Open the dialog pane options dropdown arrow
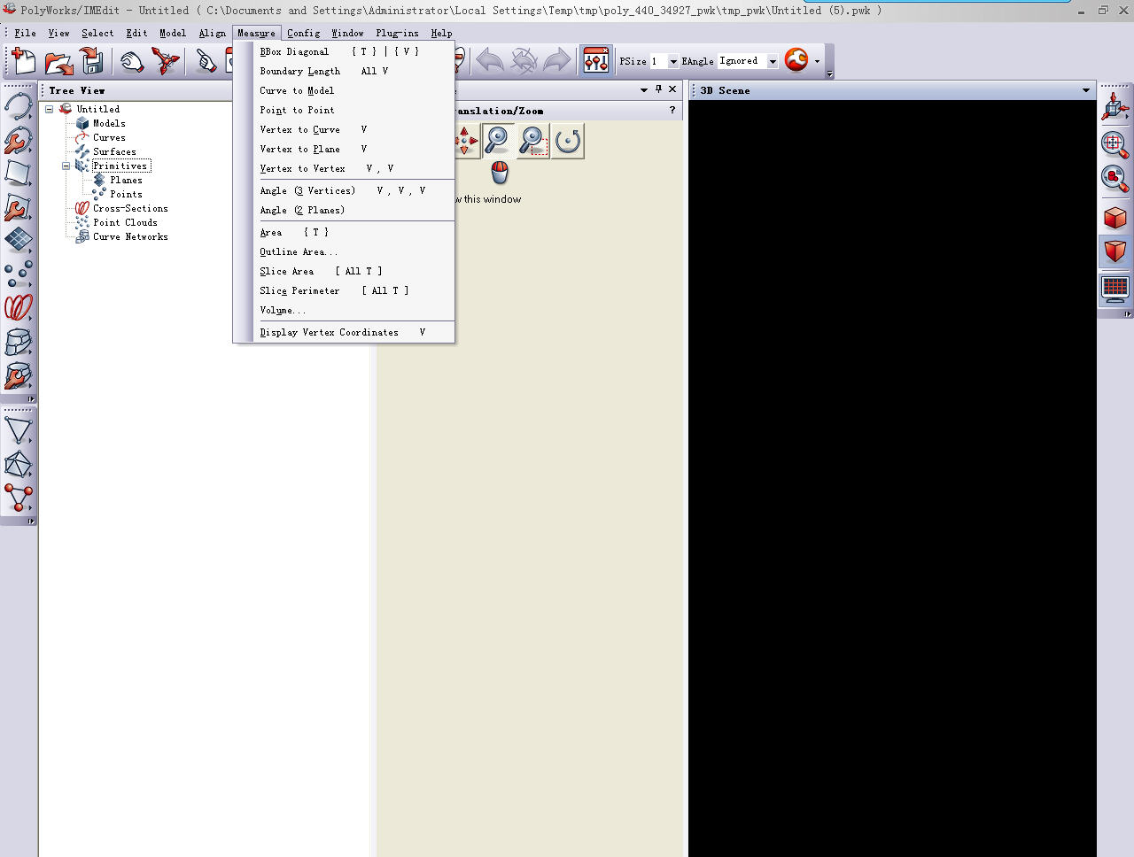 pyautogui.click(x=644, y=90)
